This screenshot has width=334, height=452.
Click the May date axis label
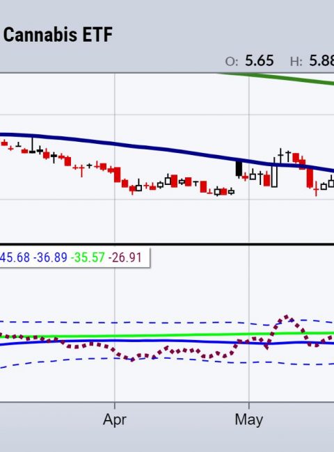[248, 419]
